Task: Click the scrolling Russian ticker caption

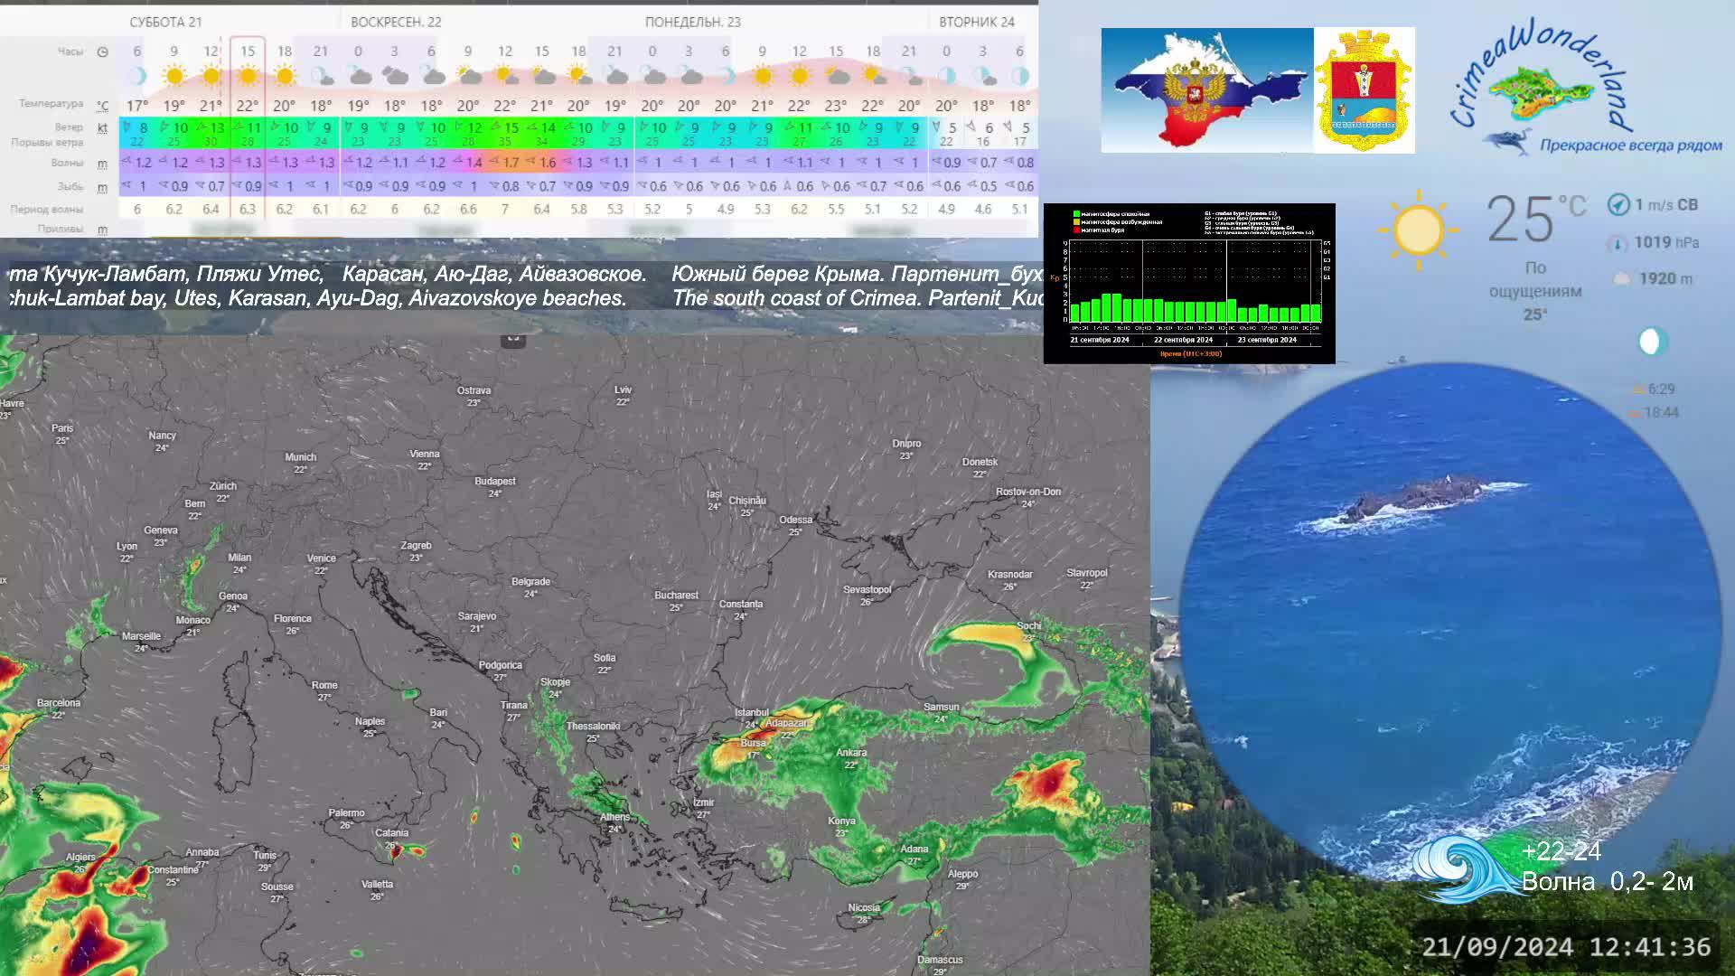Action: click(524, 274)
